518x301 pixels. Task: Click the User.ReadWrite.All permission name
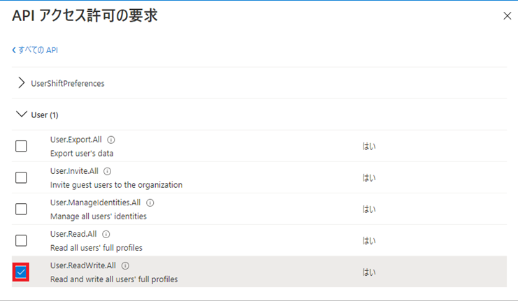click(84, 265)
